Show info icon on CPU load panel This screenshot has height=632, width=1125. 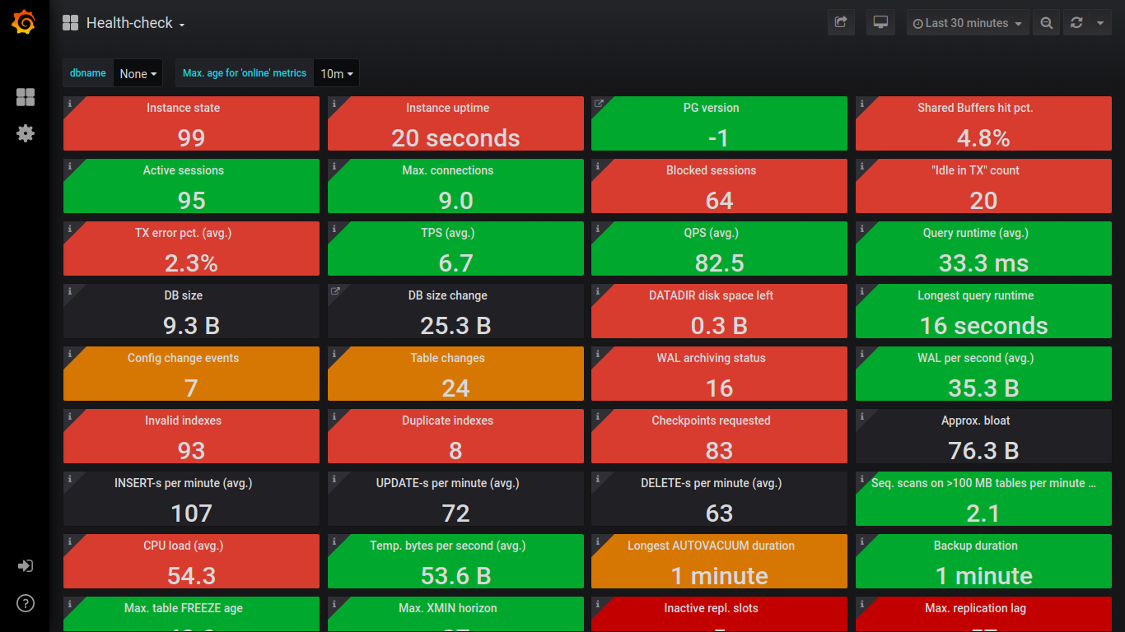[70, 541]
